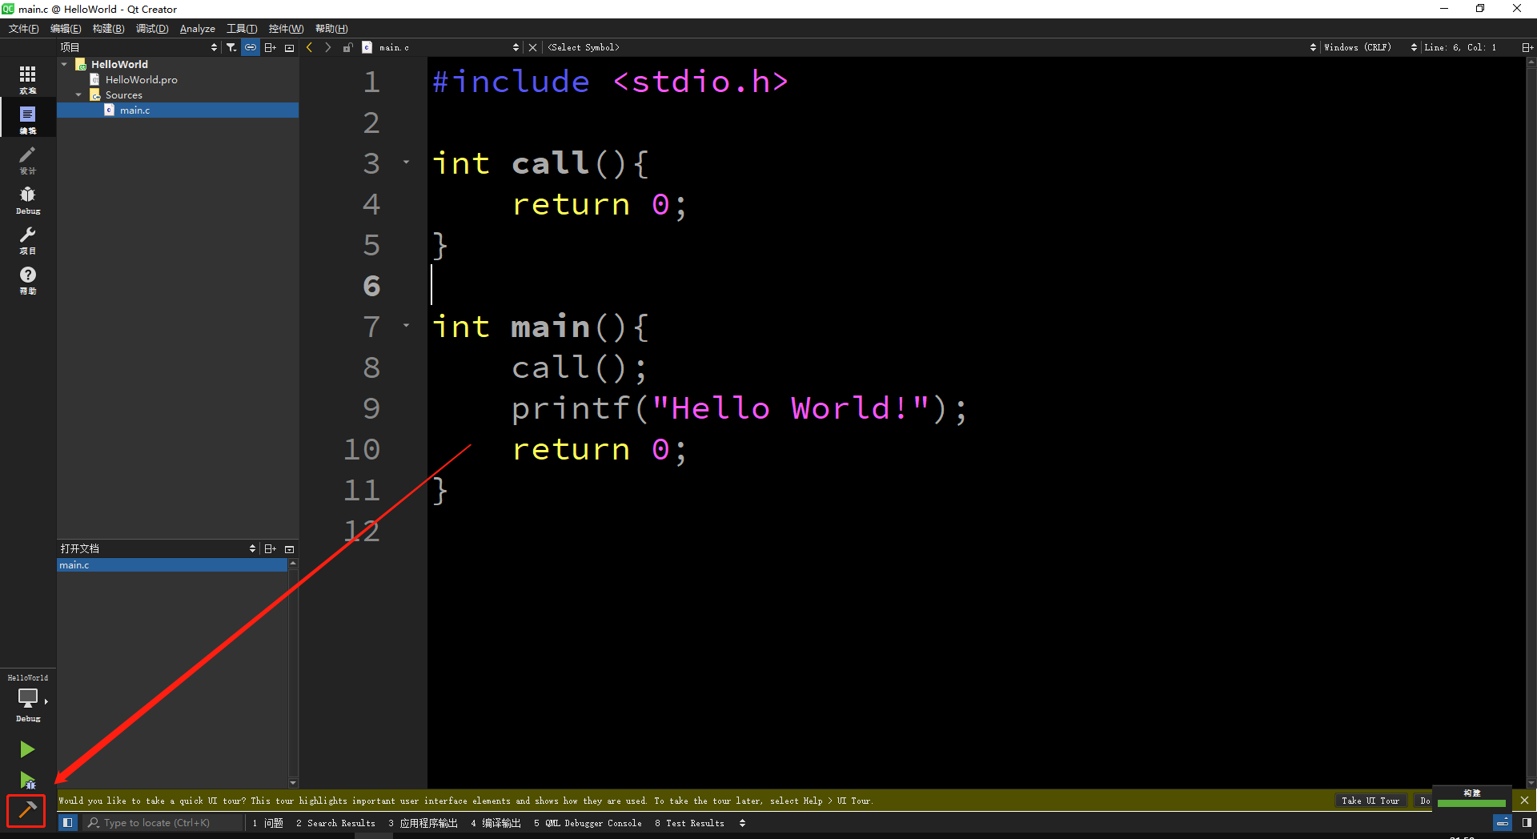The width and height of the screenshot is (1537, 839).
Task: Open the Open Documents view selector dropdown
Action: [x=157, y=548]
